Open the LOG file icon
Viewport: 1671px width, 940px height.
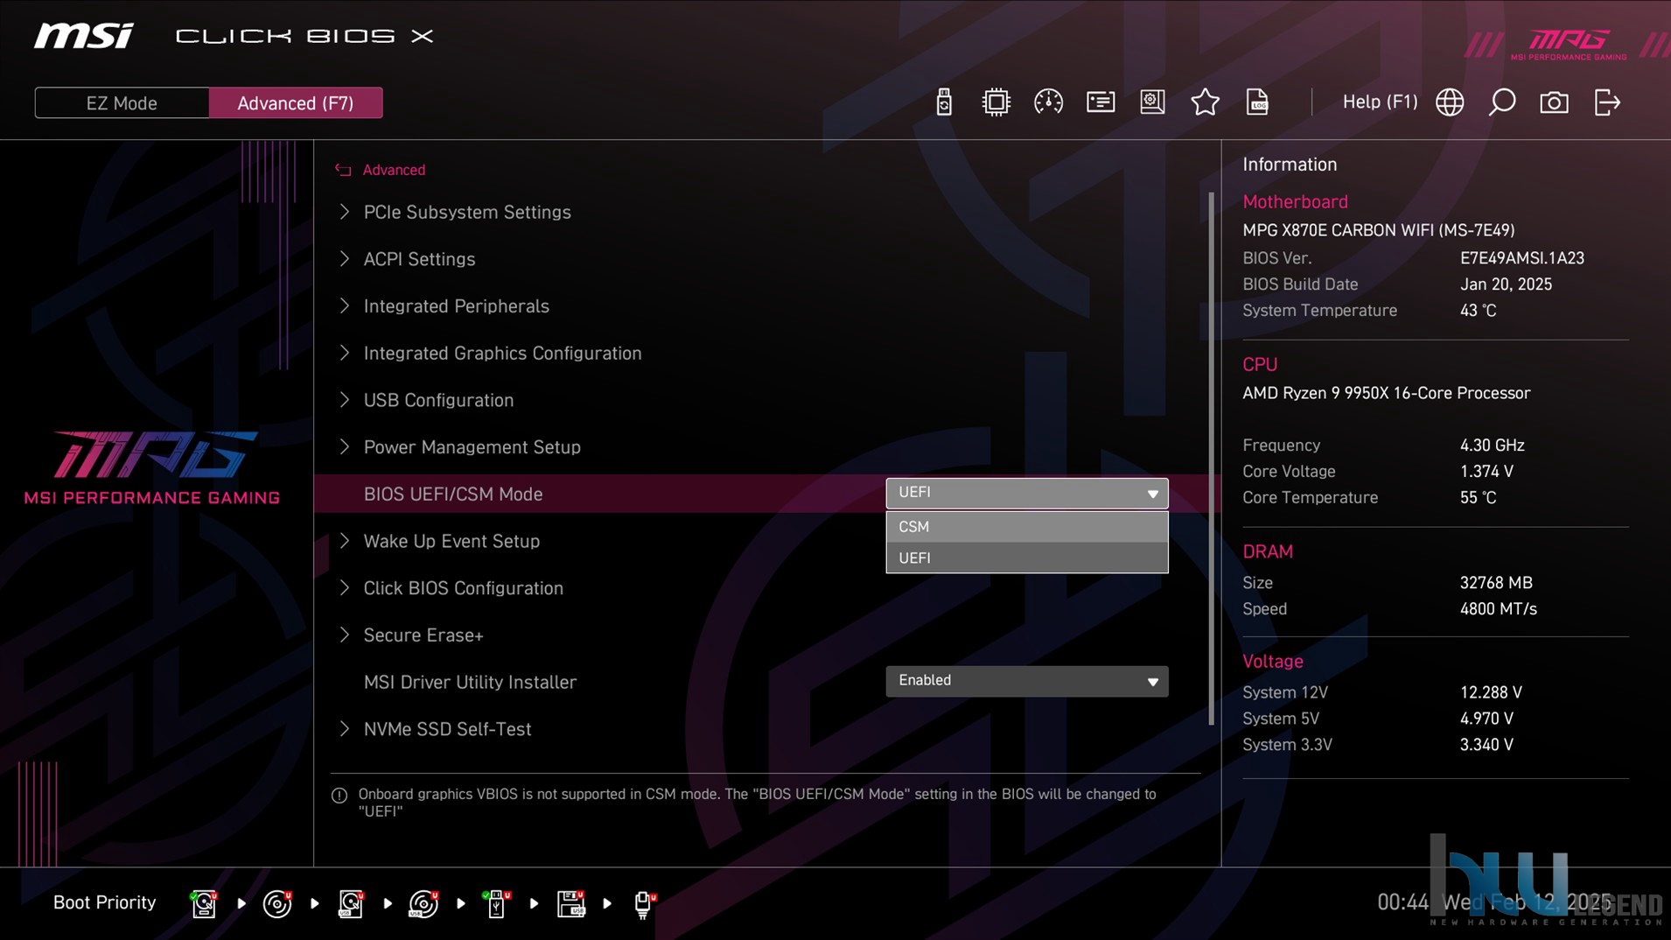pos(1257,102)
